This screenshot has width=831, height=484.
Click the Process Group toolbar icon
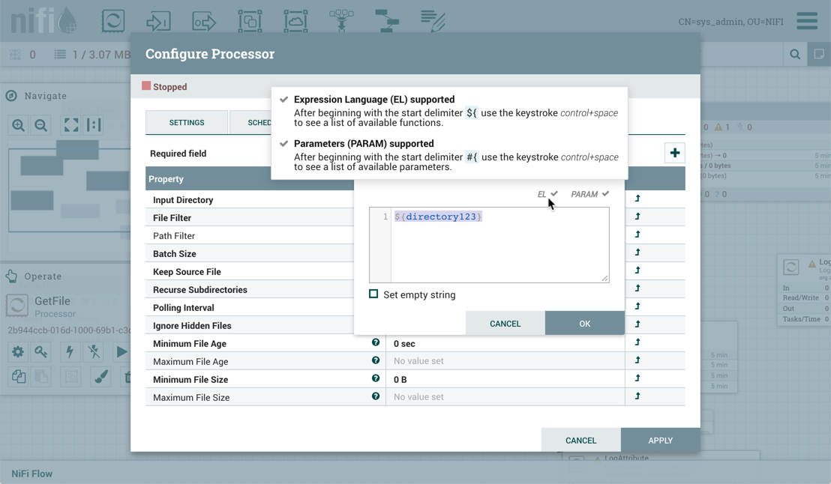[x=250, y=21]
